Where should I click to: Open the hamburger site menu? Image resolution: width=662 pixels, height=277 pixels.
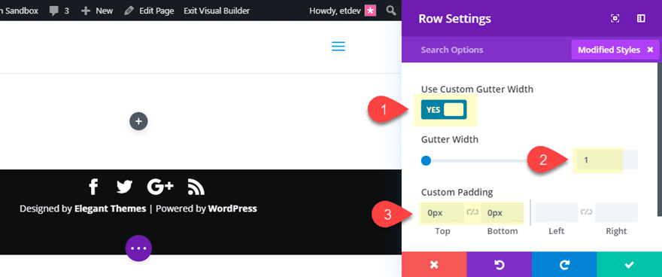pyautogui.click(x=339, y=47)
